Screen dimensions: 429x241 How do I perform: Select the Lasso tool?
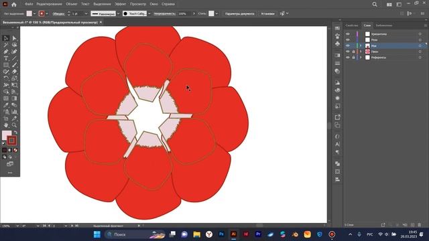tap(14, 45)
